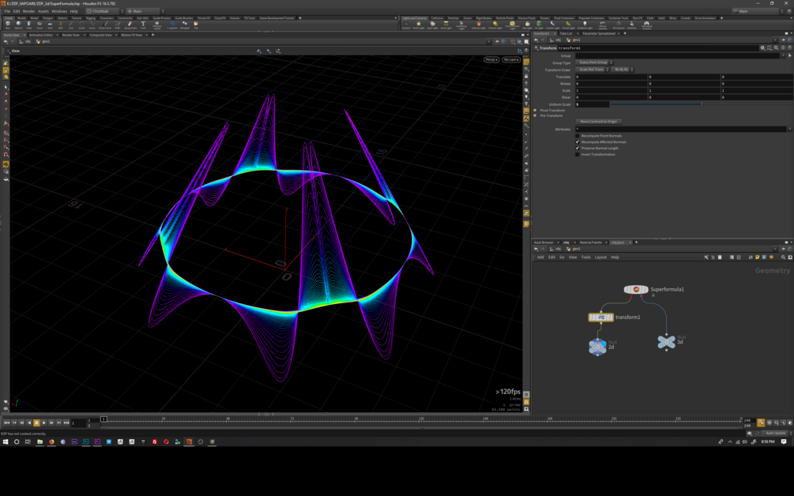This screenshot has height=496, width=794.
Task: Click Move Centroid to Origin button
Action: tap(600, 122)
